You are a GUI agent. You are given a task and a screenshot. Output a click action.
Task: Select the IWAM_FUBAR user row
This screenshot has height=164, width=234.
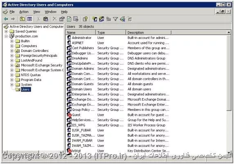(x=118, y=140)
